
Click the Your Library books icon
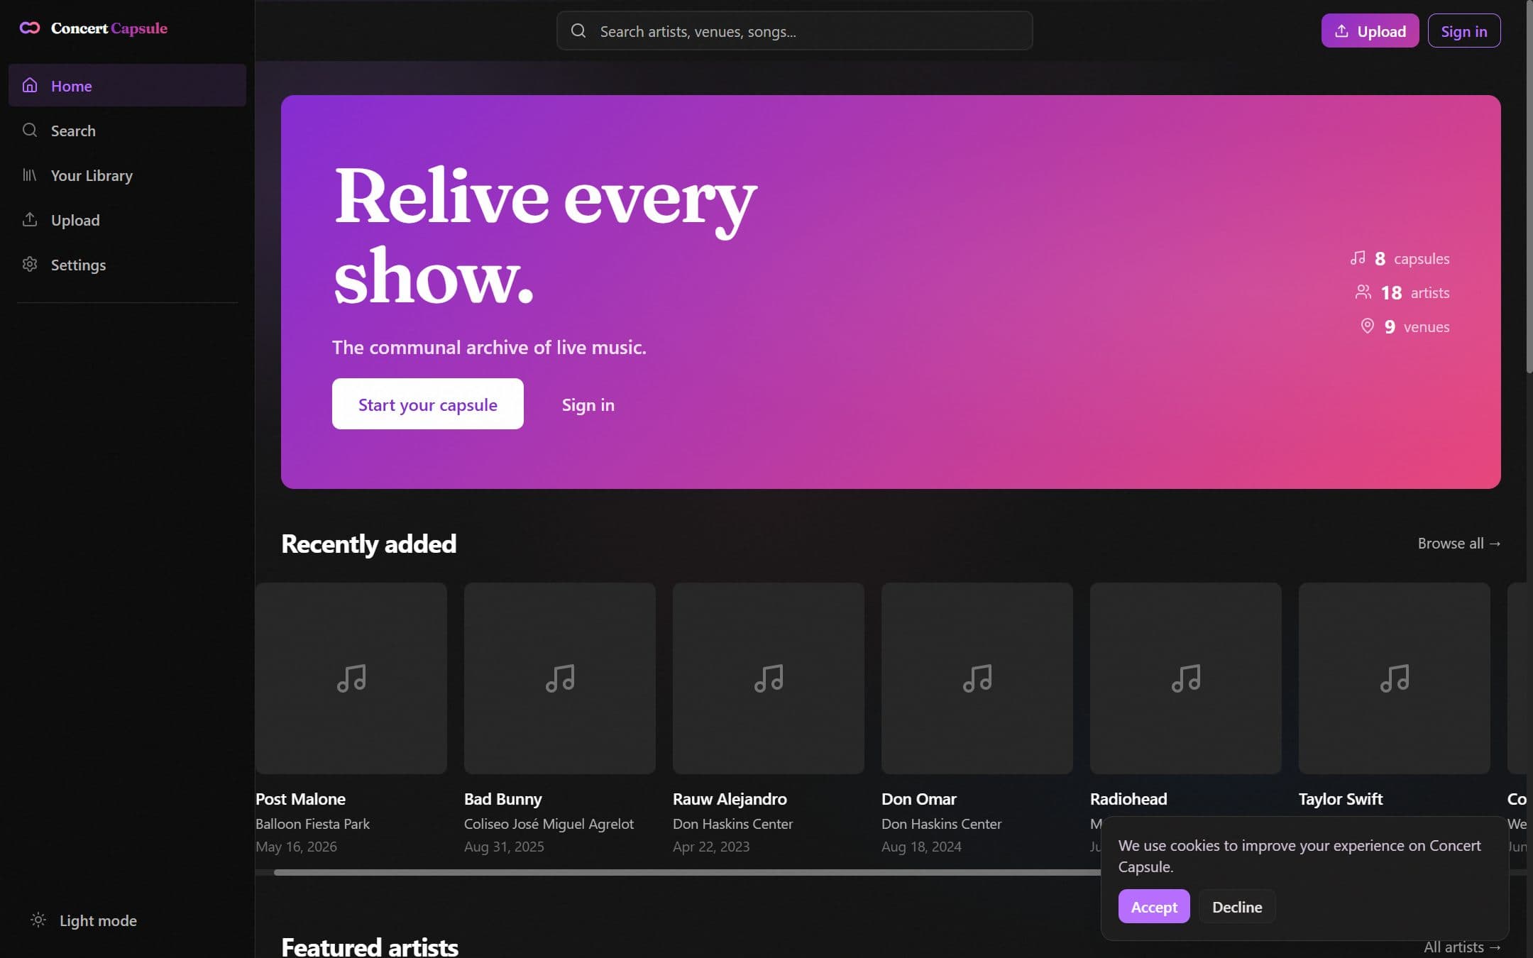click(30, 175)
